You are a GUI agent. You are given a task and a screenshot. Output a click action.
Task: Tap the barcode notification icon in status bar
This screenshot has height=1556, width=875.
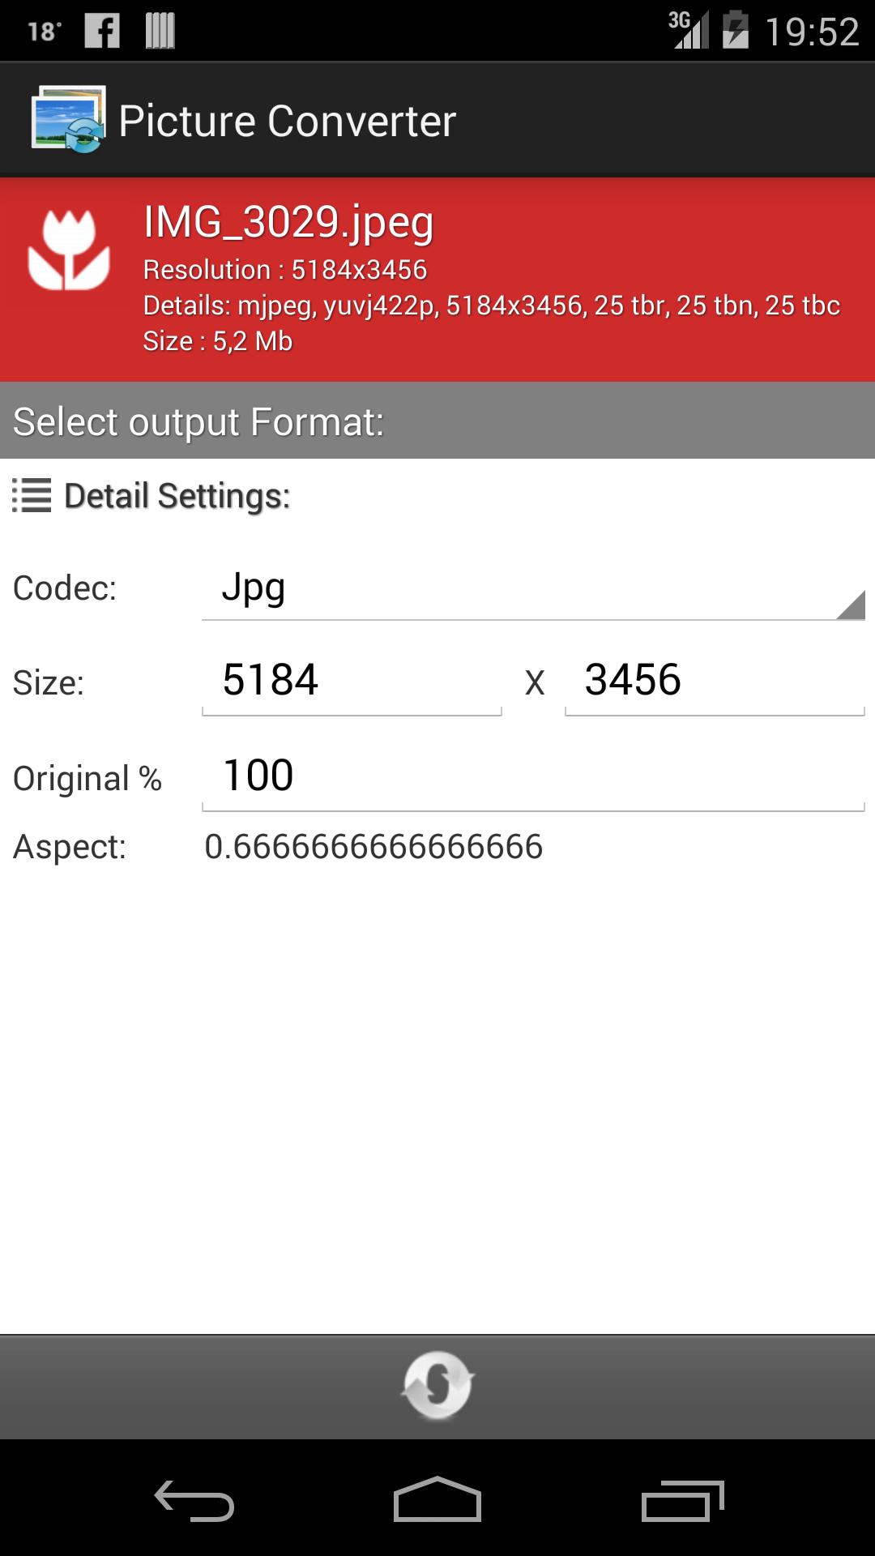[x=160, y=31]
